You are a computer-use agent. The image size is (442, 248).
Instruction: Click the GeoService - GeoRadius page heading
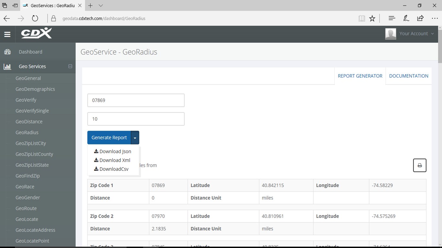pyautogui.click(x=119, y=52)
